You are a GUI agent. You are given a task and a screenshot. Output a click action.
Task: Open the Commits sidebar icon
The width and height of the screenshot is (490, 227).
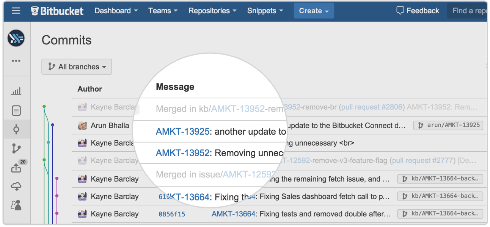[16, 129]
